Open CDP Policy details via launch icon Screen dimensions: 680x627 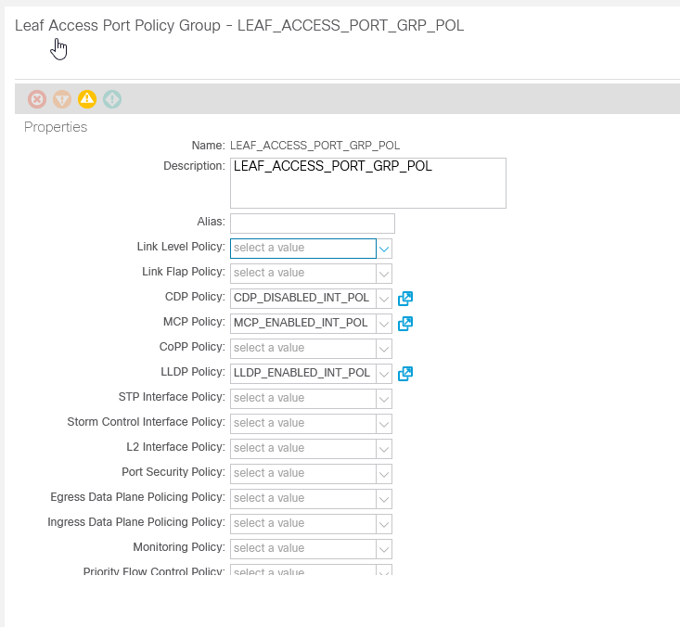[404, 299]
